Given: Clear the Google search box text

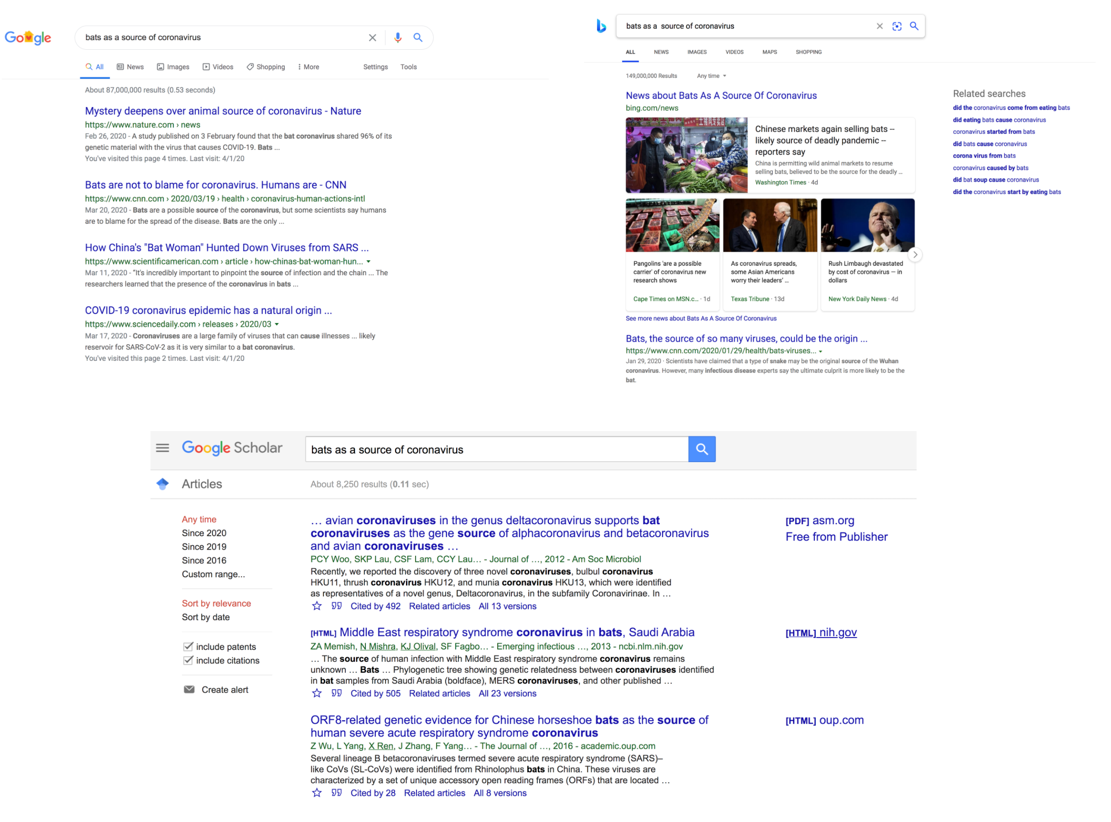Looking at the screenshot, I should tap(373, 37).
